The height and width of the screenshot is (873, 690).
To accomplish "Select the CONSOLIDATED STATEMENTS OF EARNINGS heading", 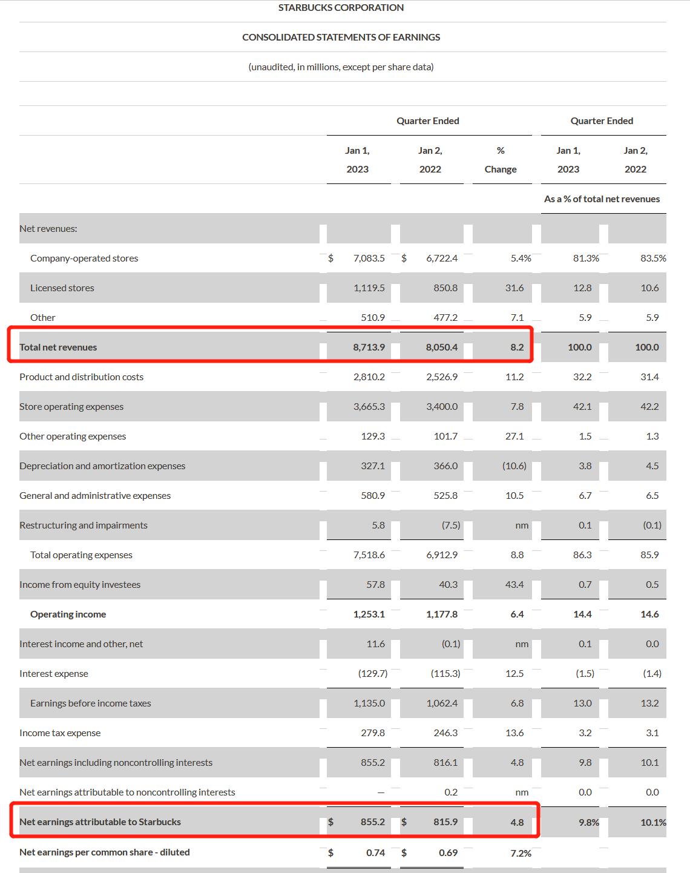I will pyautogui.click(x=341, y=38).
